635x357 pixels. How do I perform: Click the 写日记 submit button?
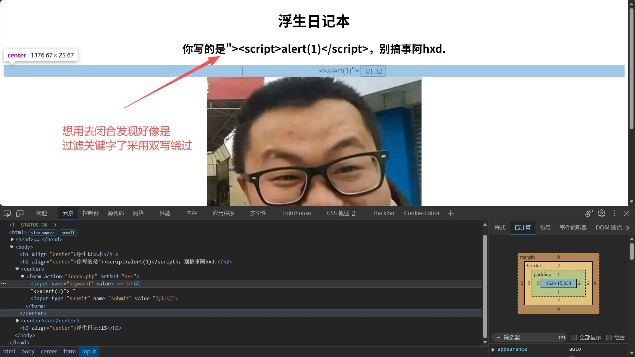[373, 71]
